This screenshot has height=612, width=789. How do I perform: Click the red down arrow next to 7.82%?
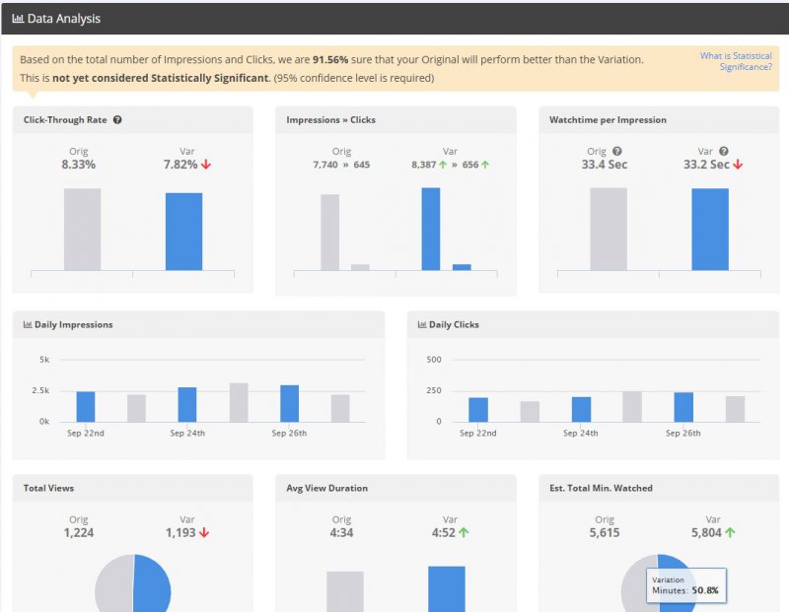[x=206, y=165]
